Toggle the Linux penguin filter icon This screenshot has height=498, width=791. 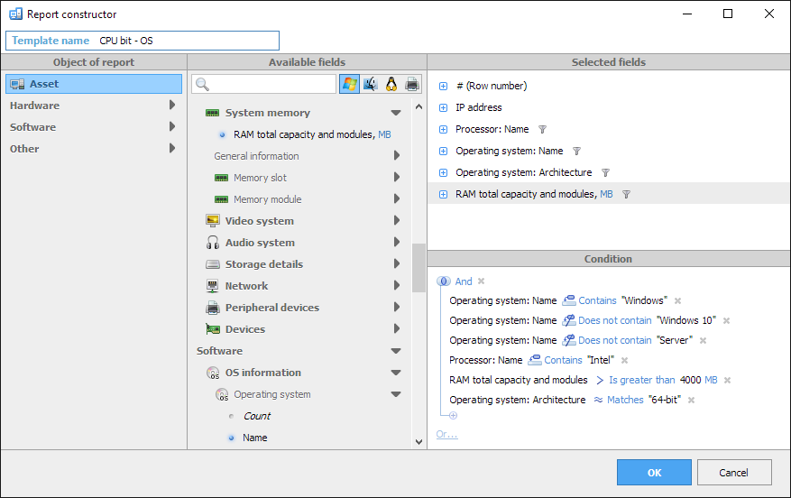tap(391, 84)
